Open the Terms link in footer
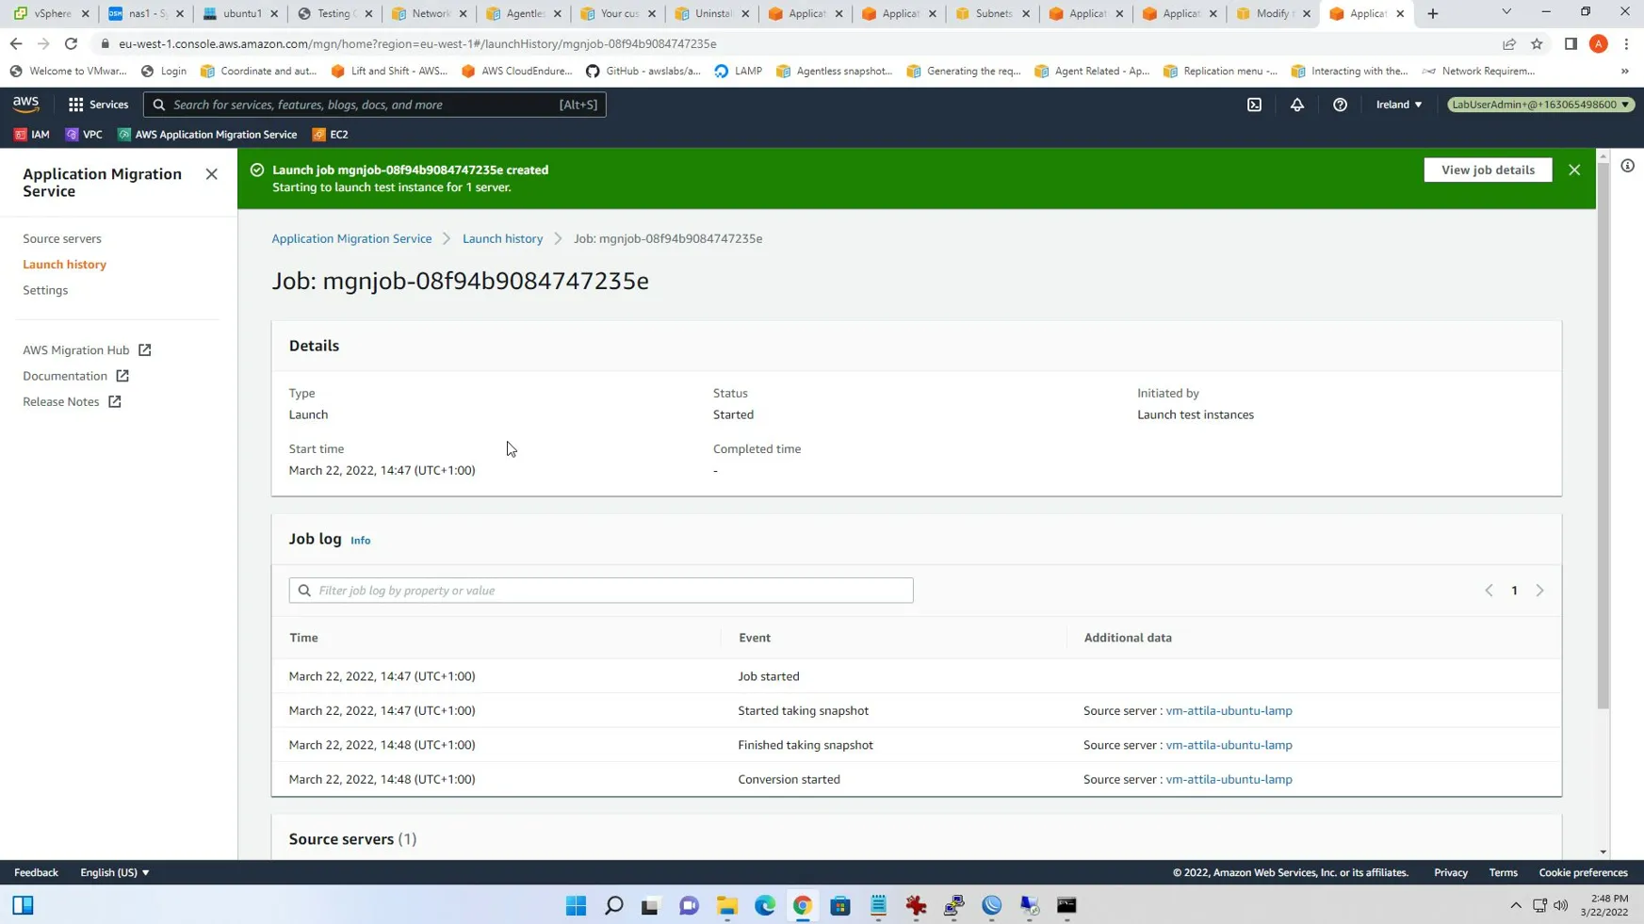Screen dimensions: 1644x924 (x=1503, y=872)
